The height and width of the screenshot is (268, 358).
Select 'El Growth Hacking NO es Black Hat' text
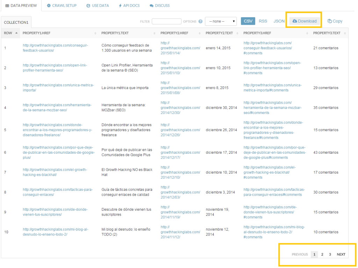(x=127, y=172)
